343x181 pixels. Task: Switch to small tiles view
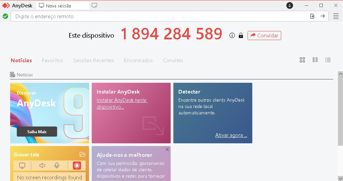315,60
